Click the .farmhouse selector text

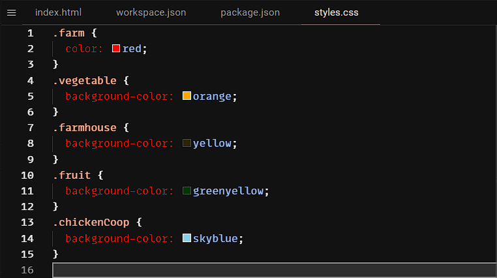[85, 128]
